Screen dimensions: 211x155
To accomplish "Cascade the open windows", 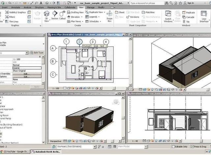I will (x=188, y=17).
